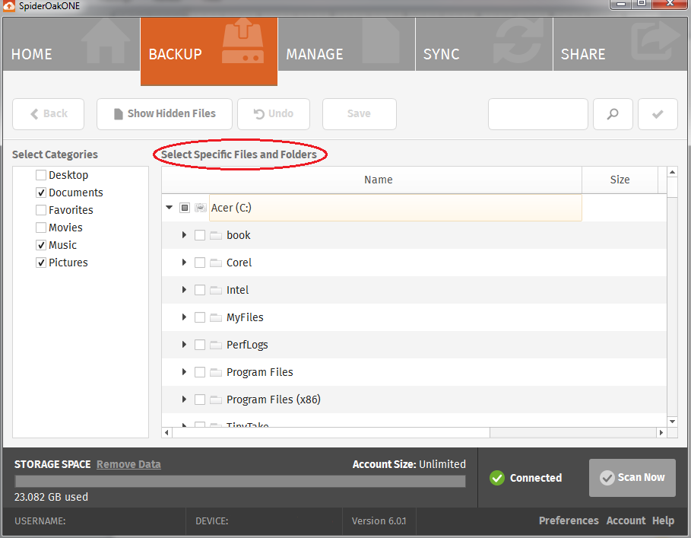
Task: Click the PerfLogs folder icon
Action: [215, 345]
